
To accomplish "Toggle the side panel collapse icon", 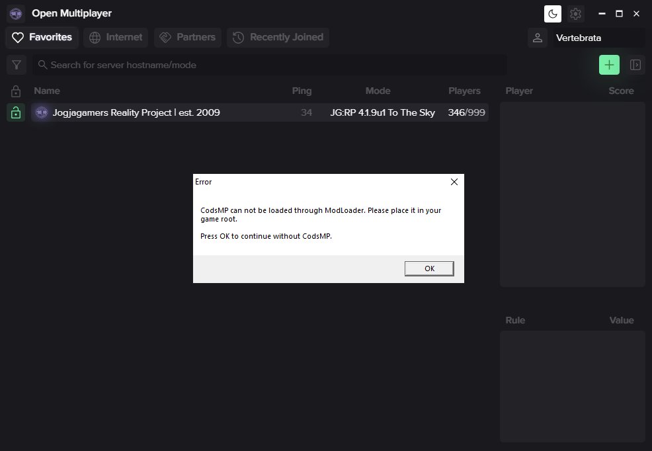I will coord(635,65).
